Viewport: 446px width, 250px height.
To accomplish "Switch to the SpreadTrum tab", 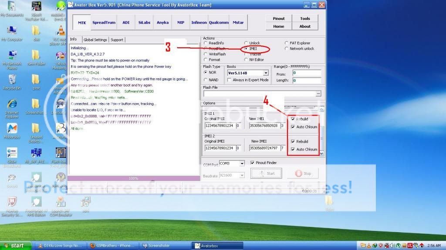I will (x=104, y=23).
